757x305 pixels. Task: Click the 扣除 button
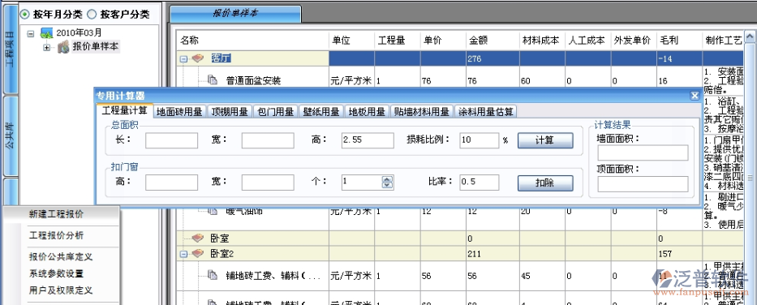[x=545, y=183]
